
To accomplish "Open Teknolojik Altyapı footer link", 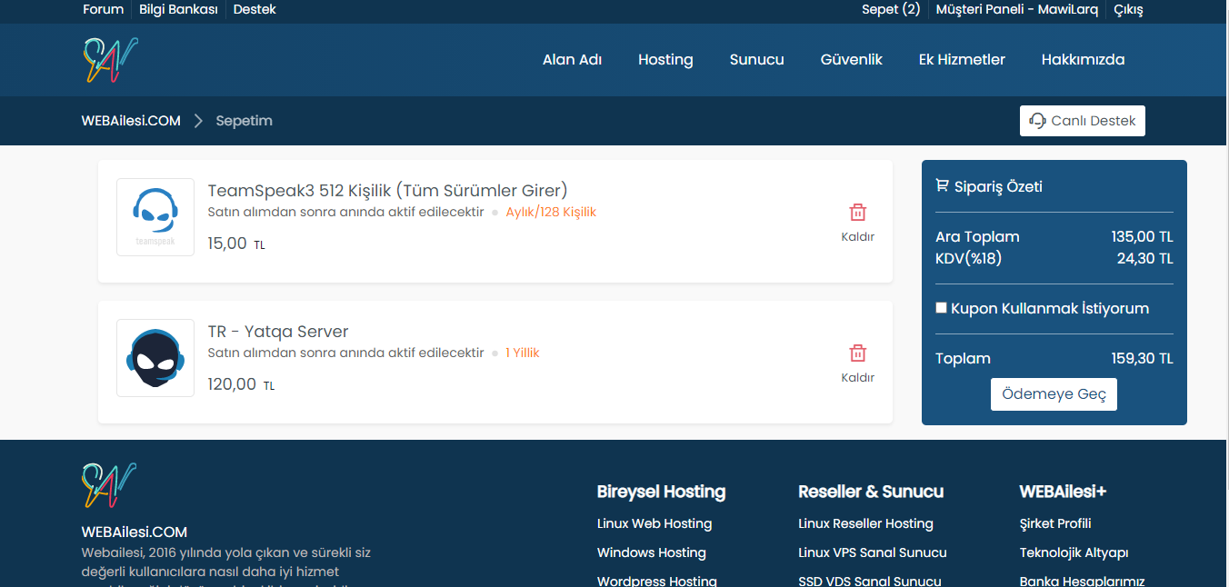I will click(x=1074, y=552).
